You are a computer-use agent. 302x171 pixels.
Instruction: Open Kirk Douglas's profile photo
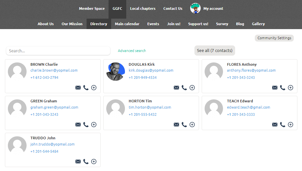(x=115, y=72)
